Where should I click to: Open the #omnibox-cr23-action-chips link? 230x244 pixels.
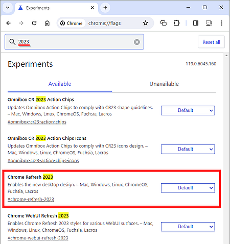click(37, 122)
